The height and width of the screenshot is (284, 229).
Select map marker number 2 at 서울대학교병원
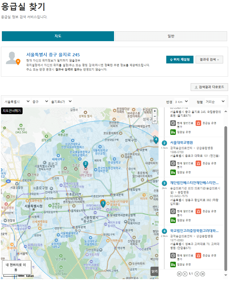[x=86, y=164]
